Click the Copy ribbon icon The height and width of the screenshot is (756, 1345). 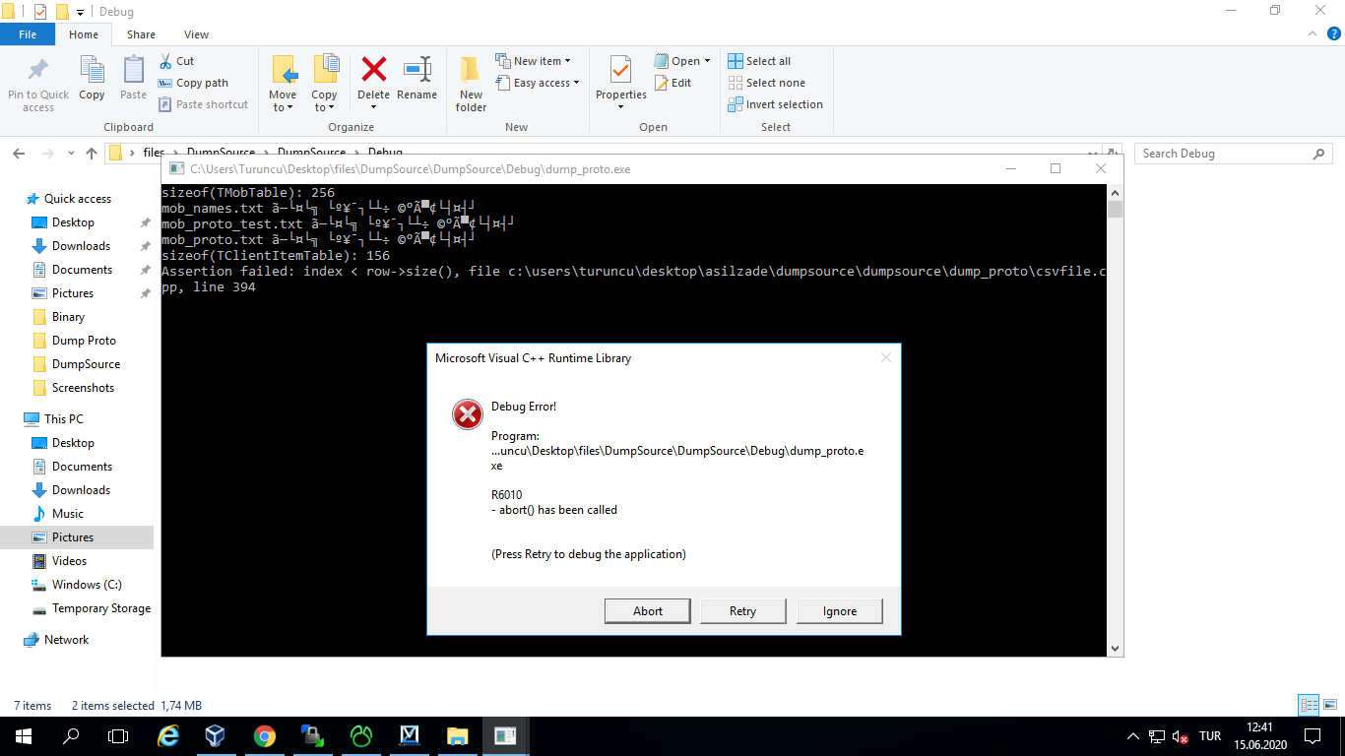(92, 71)
